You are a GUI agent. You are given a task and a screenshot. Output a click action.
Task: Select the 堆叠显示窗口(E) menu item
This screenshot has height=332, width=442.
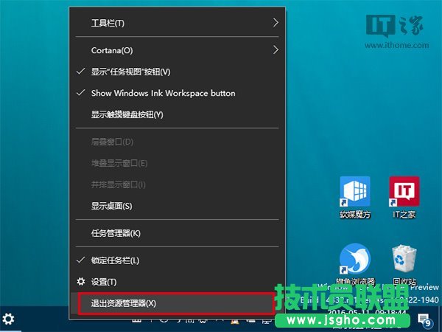pos(119,162)
